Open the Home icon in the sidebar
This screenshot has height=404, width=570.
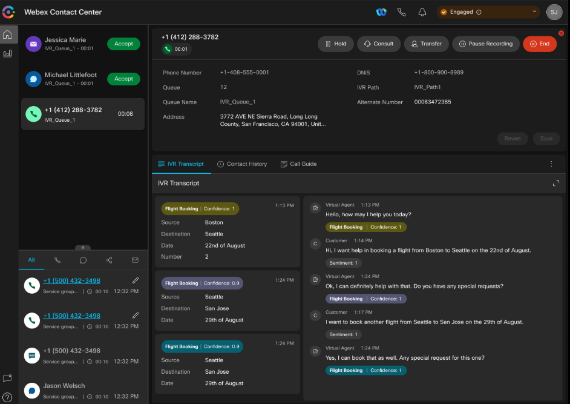tap(8, 35)
